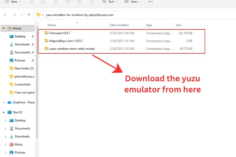Open New folder (2) in sidebar

click(x=24, y=68)
